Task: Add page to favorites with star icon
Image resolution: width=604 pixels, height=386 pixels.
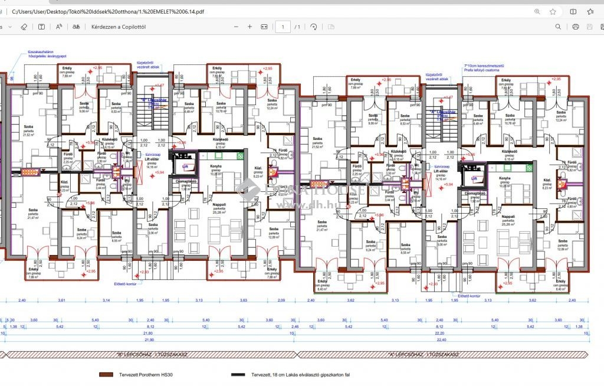Action: [553, 12]
